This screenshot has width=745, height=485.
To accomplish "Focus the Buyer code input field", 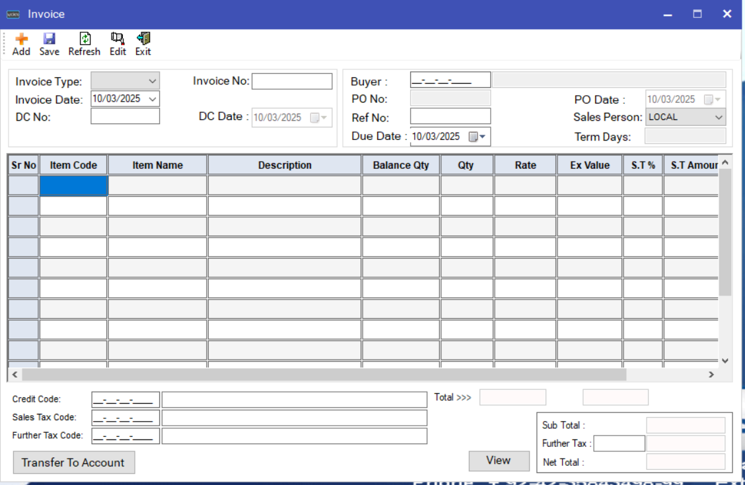I will [450, 81].
